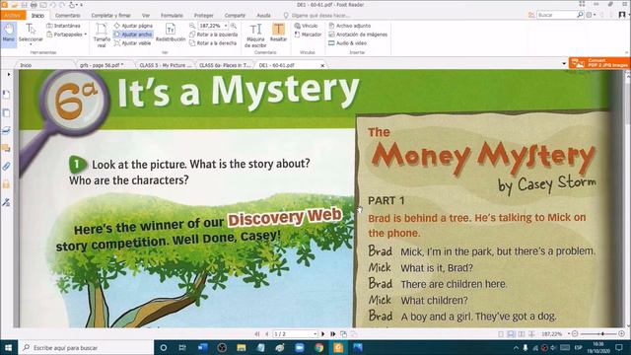Select the Resaltar highlight tool
The width and height of the screenshot is (631, 355).
(x=278, y=33)
